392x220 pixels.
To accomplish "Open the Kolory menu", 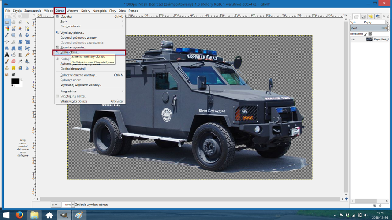I will (x=86, y=11).
